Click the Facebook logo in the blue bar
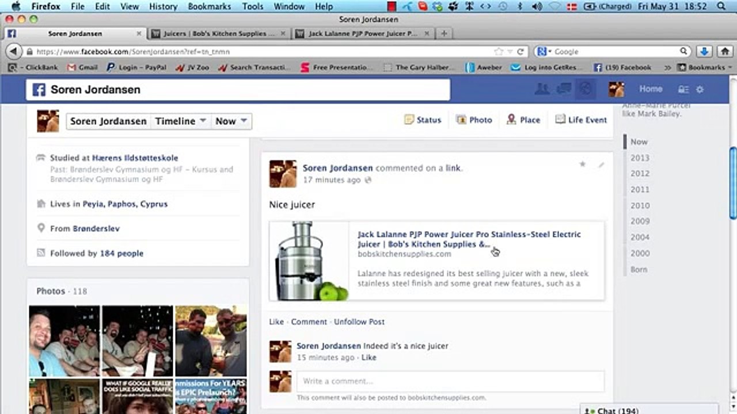Screen dimensions: 737x414 pyautogui.click(x=39, y=90)
